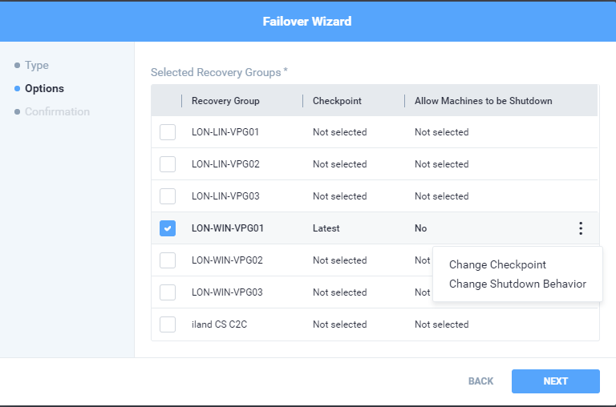
Task: Click the Latest checkpoint value for LON-WIN-VPG01
Action: (326, 228)
